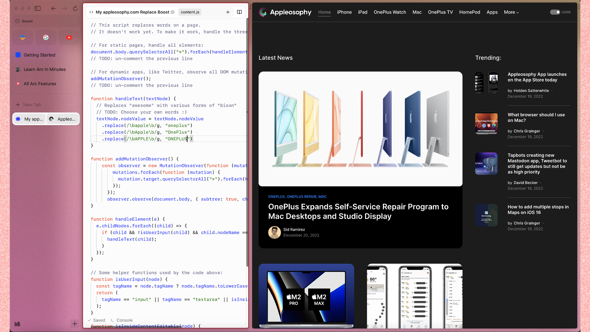Screen dimensions: 590x332
Task: Open the colorful iMacs featured image
Action: point(360,129)
